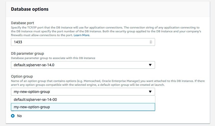Click the DB parameter group description text
Screen dimensions: 215x126
(53, 58)
